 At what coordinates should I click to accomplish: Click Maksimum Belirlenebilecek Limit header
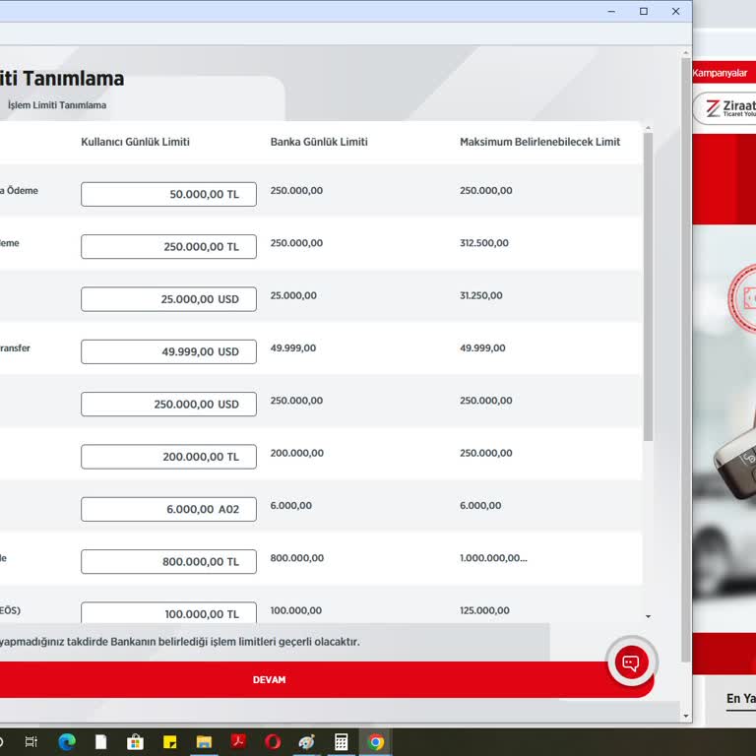[539, 142]
